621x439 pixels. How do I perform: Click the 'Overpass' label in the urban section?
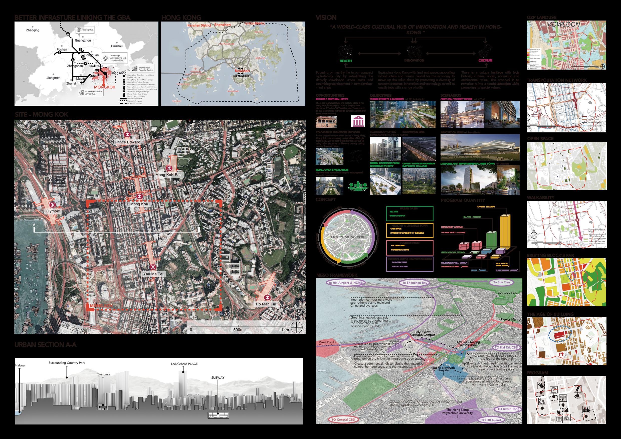[x=103, y=374]
